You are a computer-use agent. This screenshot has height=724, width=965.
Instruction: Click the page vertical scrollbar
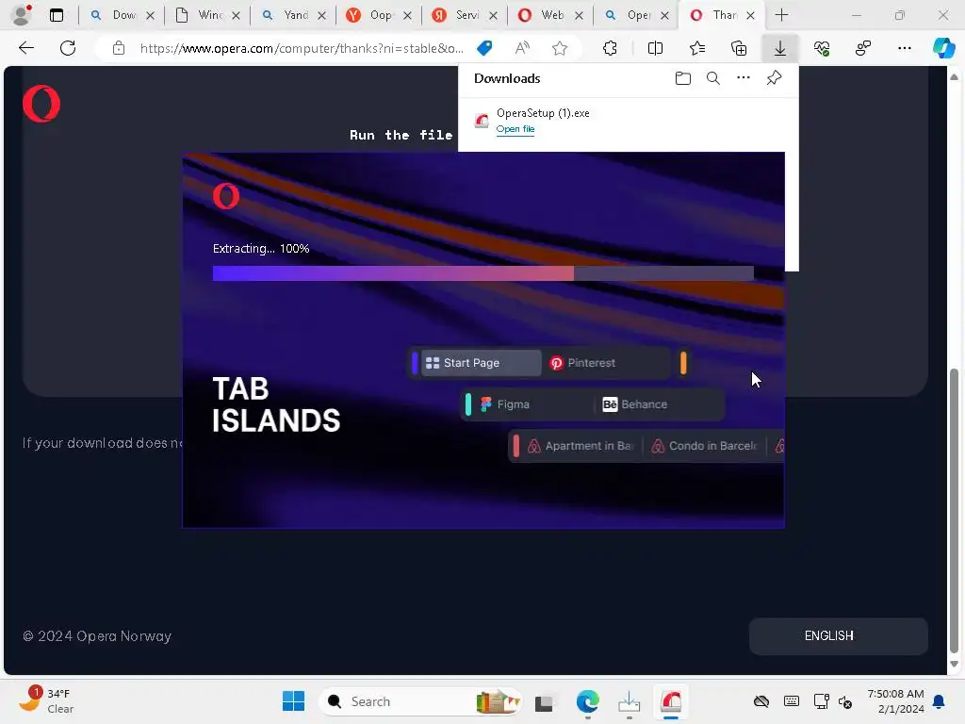pos(954,510)
